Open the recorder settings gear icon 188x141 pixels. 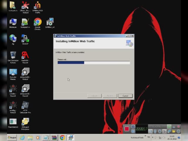point(178,131)
